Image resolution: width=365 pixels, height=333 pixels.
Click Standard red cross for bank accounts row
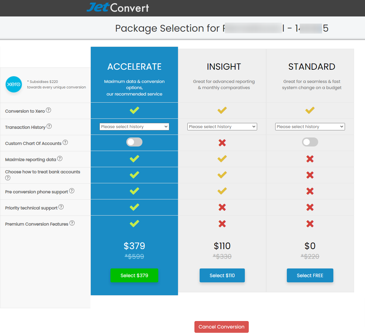[x=310, y=175]
